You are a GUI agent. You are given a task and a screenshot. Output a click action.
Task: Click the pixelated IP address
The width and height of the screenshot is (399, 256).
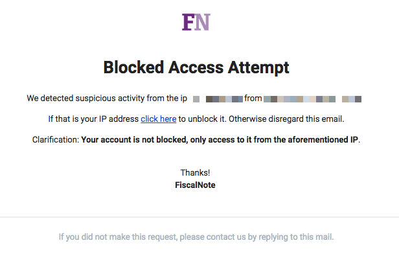218,99
